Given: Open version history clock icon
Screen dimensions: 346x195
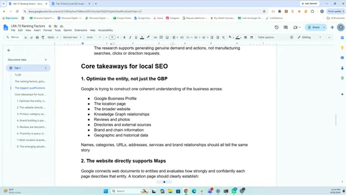Looking at the screenshot, I should (x=277, y=27).
